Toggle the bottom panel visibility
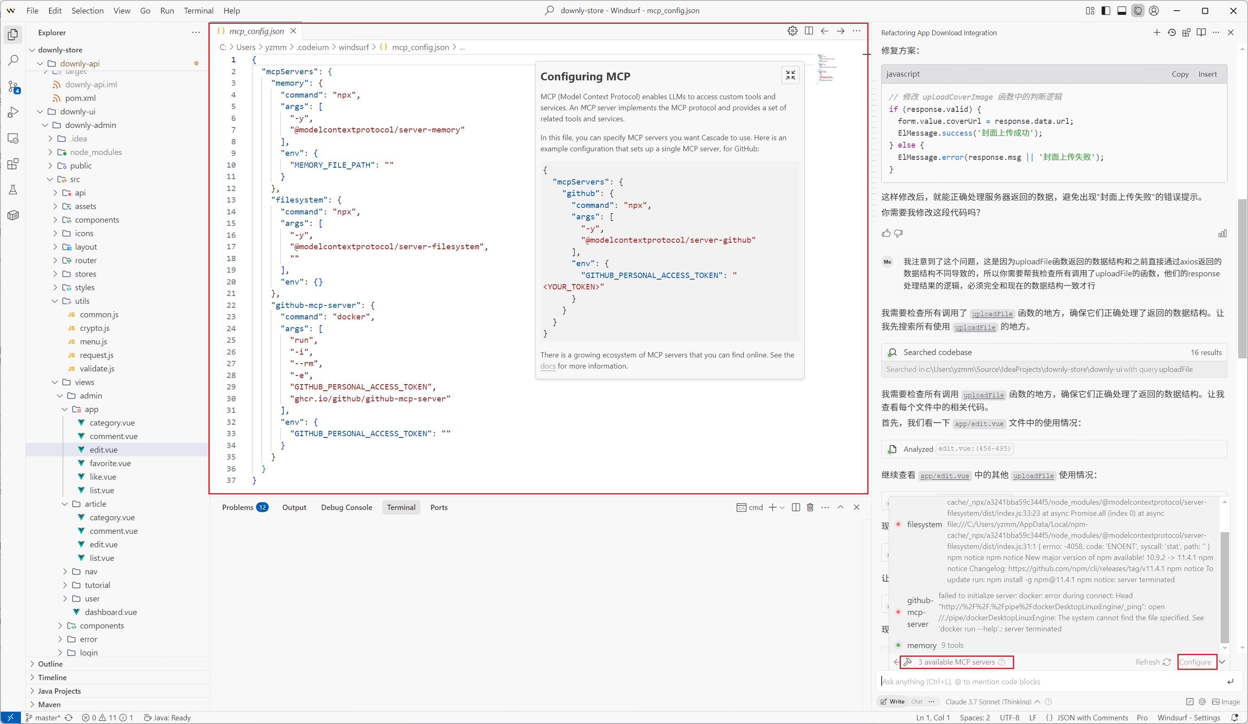Image resolution: width=1248 pixels, height=724 pixels. click(x=1122, y=10)
